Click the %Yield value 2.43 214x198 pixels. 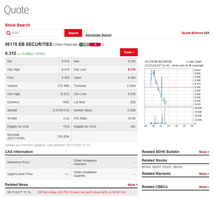point(66,119)
